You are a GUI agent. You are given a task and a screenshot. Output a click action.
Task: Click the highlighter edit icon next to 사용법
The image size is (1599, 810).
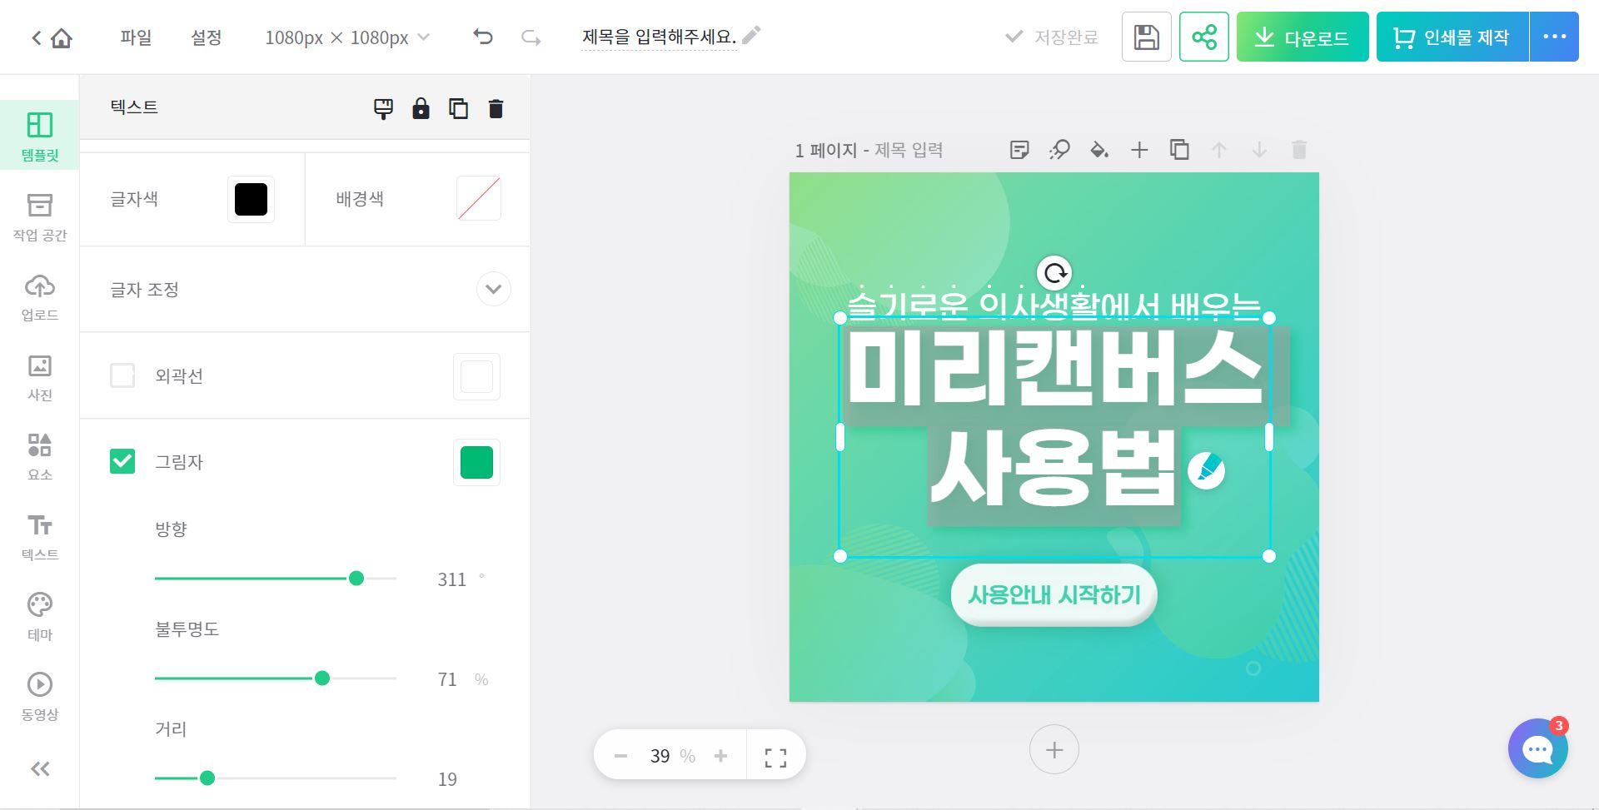click(x=1206, y=470)
